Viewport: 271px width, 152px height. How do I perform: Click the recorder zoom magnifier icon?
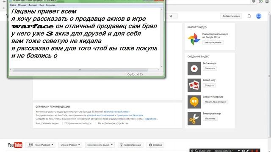[196, 151]
